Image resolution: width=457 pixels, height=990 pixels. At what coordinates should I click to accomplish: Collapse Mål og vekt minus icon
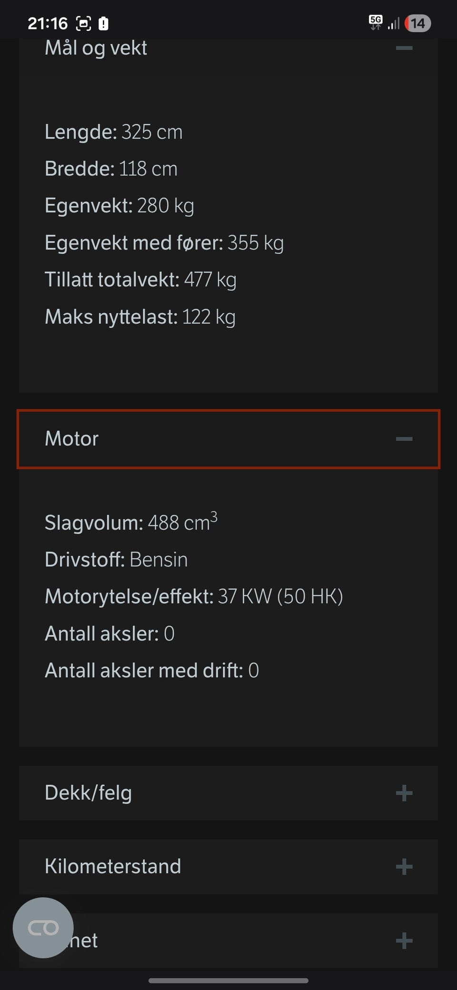point(404,48)
